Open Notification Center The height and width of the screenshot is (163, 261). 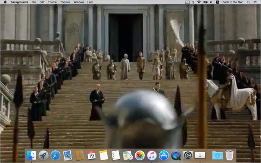(x=255, y=2)
